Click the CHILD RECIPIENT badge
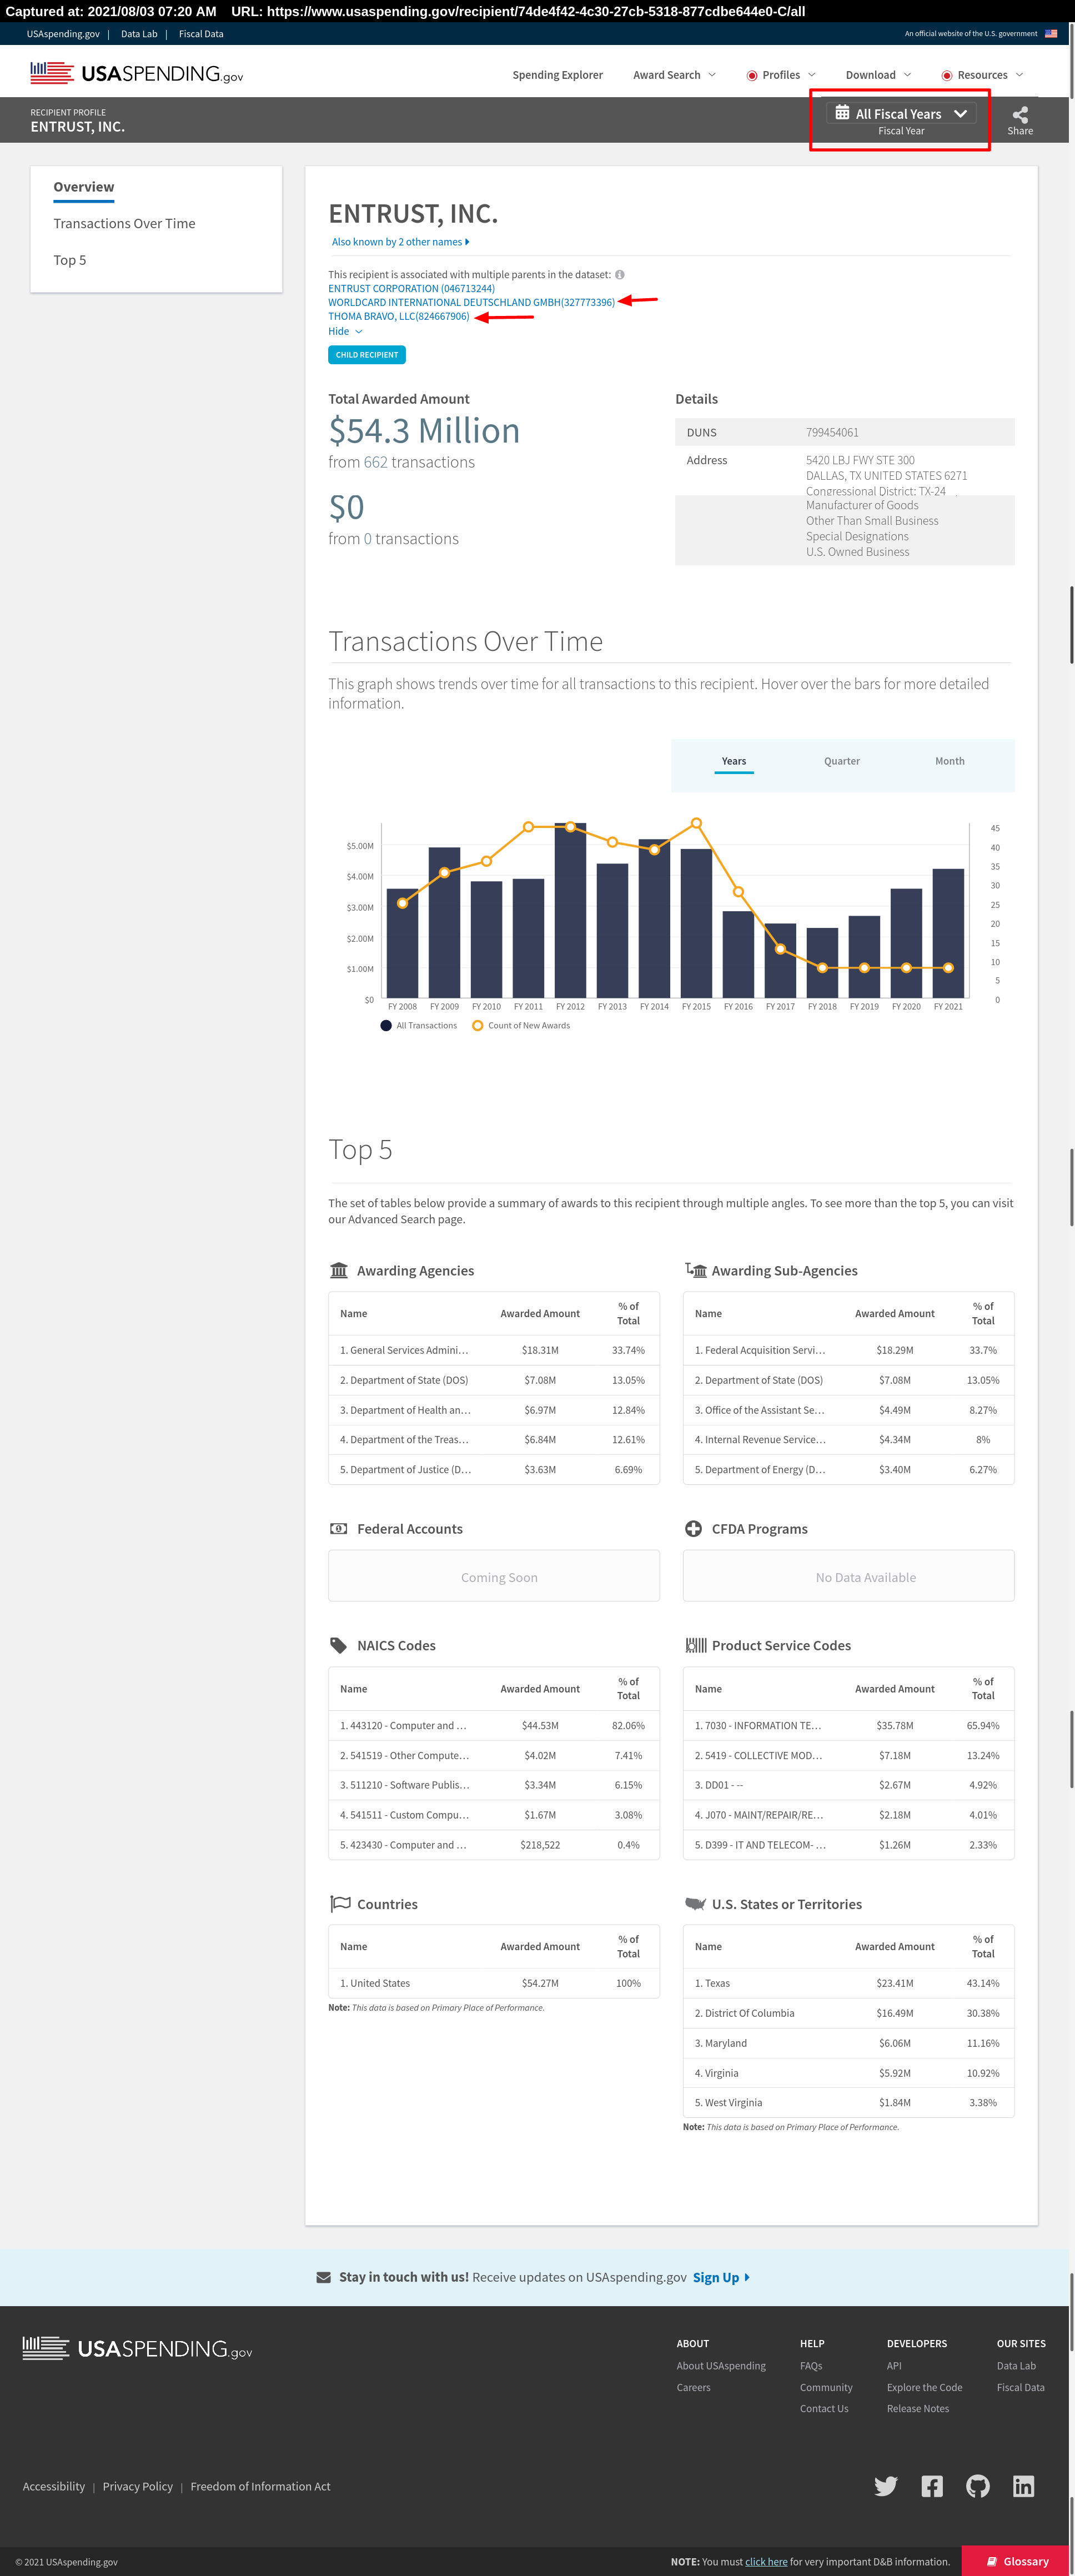This screenshot has height=2576, width=1075. click(x=367, y=355)
